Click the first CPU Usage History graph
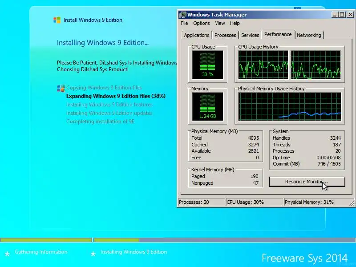The image size is (356, 267). (263, 65)
